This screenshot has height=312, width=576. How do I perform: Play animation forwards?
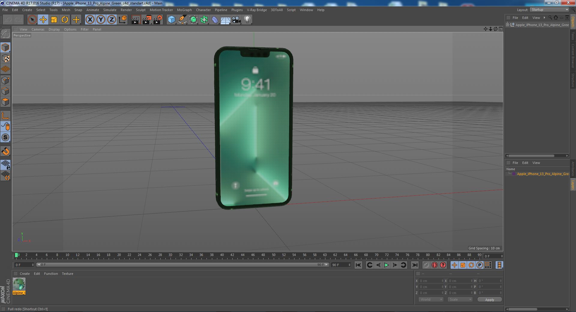(x=386, y=265)
